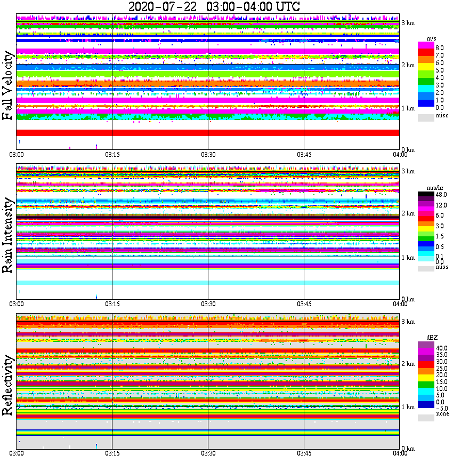Image resolution: width=453 pixels, height=463 pixels.
Task: Click 03:15 time label under Reflectivity panel
Action: (x=112, y=453)
